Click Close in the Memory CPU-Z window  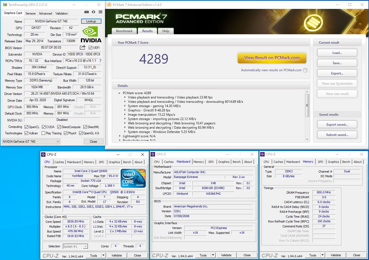[357, 255]
